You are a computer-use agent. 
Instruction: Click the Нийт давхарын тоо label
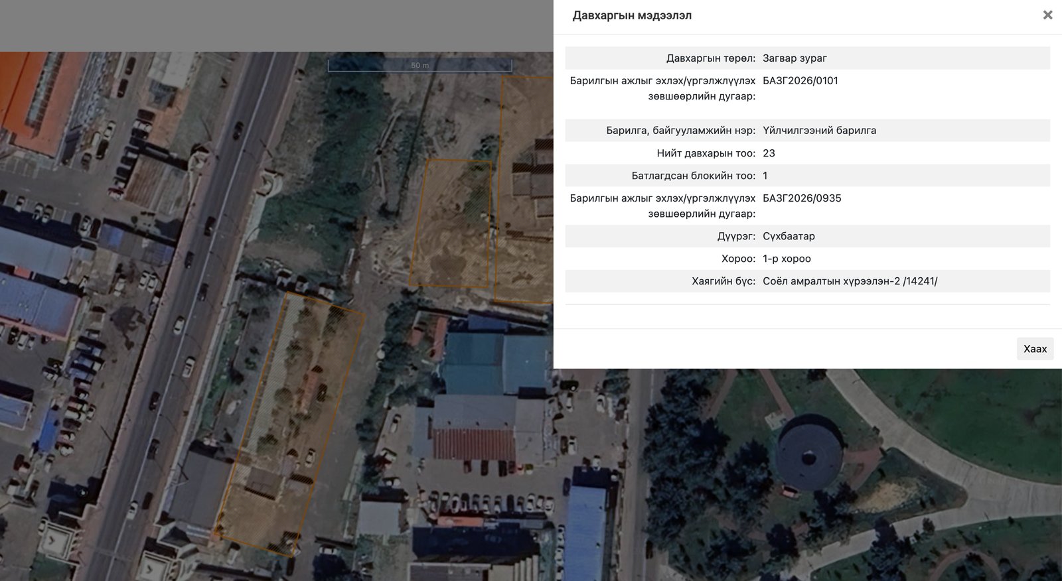tap(706, 153)
